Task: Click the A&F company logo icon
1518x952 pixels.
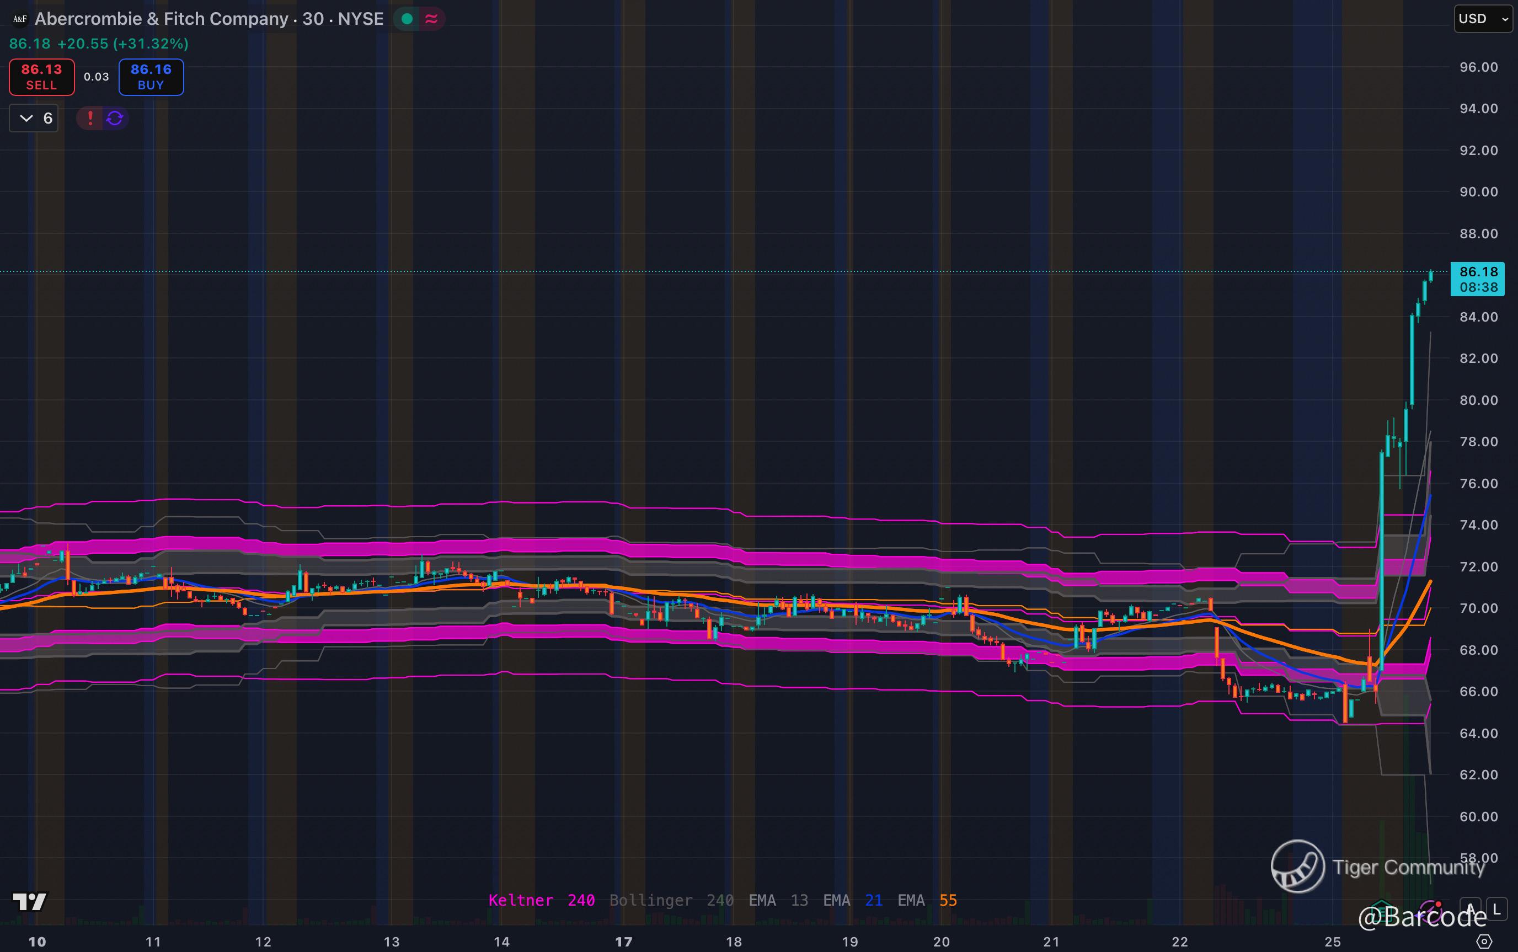Action: point(19,19)
